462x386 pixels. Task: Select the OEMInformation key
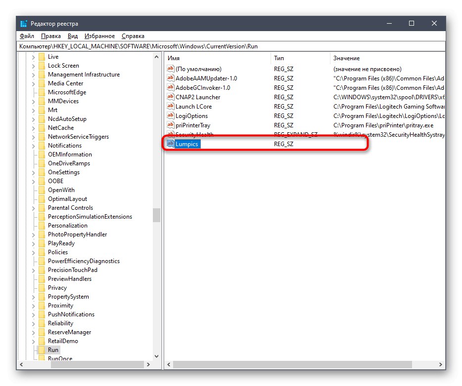[x=70, y=154]
